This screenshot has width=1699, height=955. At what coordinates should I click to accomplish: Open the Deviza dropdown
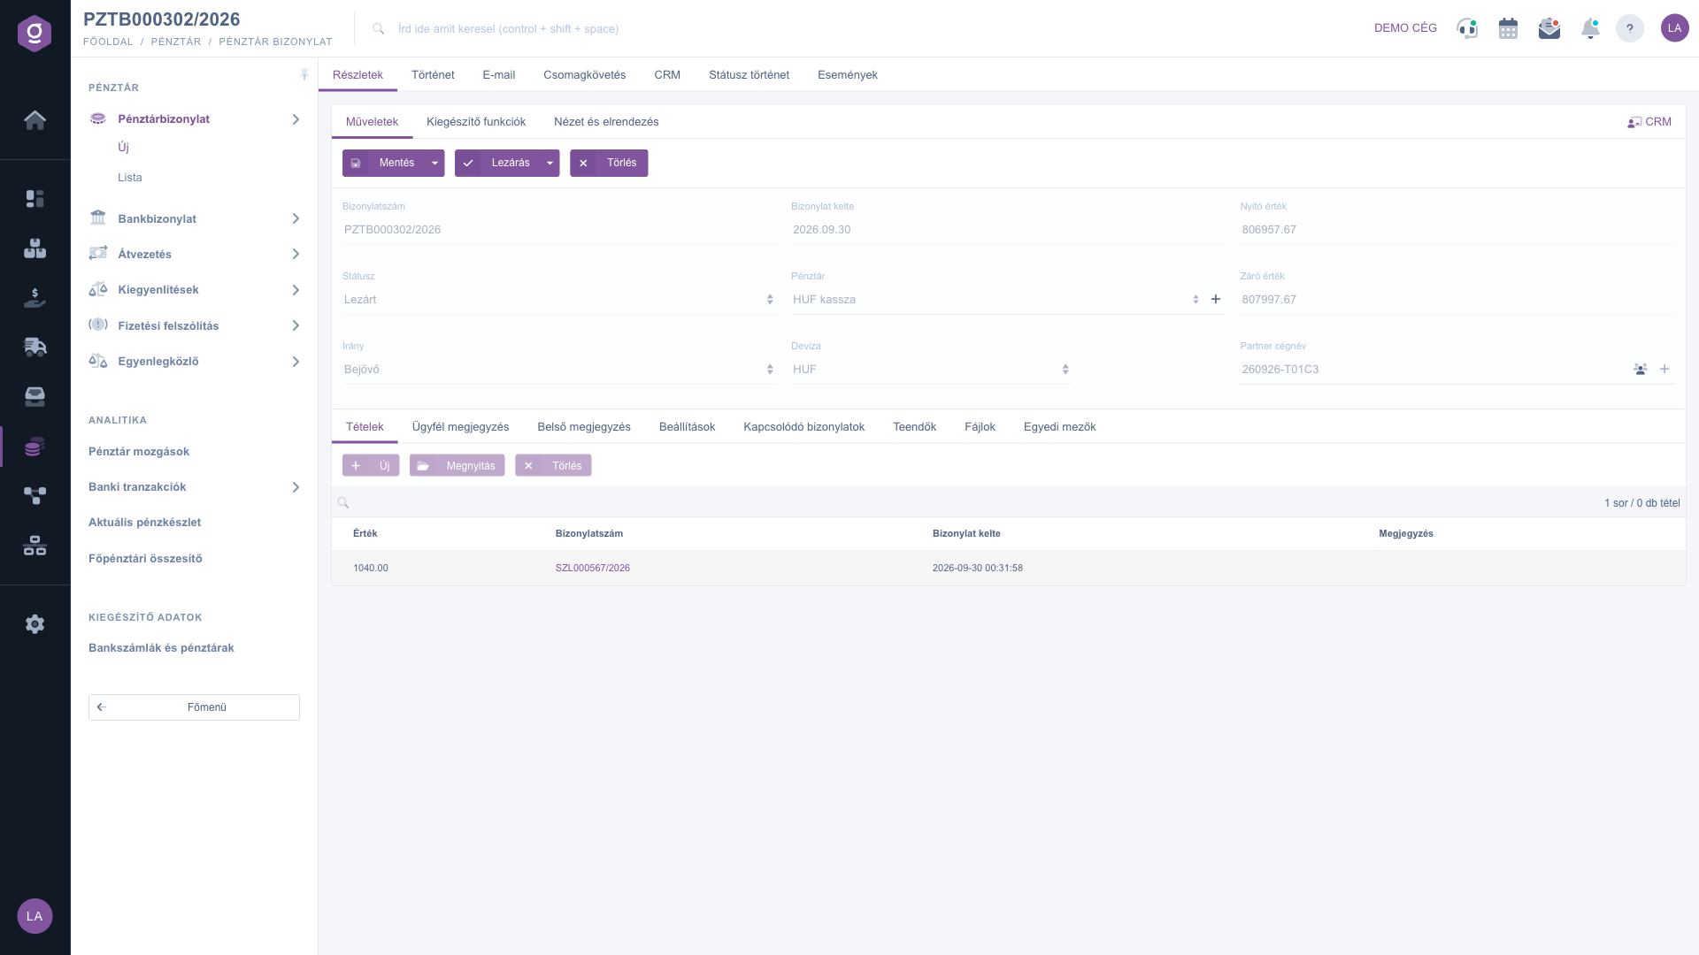(x=931, y=370)
